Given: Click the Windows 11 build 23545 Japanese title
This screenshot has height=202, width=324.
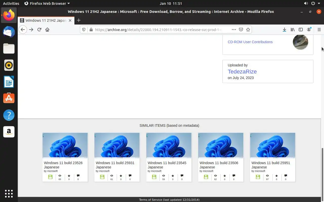Looking at the screenshot, I should coord(167,165).
